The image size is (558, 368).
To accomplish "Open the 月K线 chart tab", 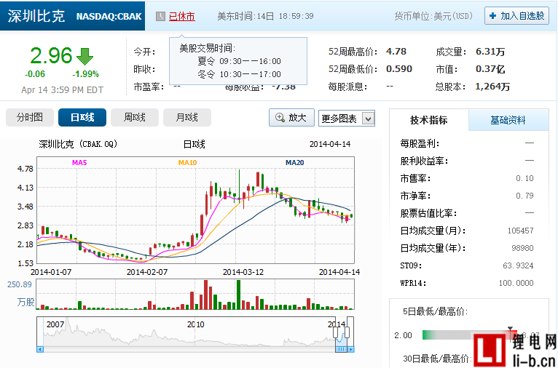I will click(186, 118).
